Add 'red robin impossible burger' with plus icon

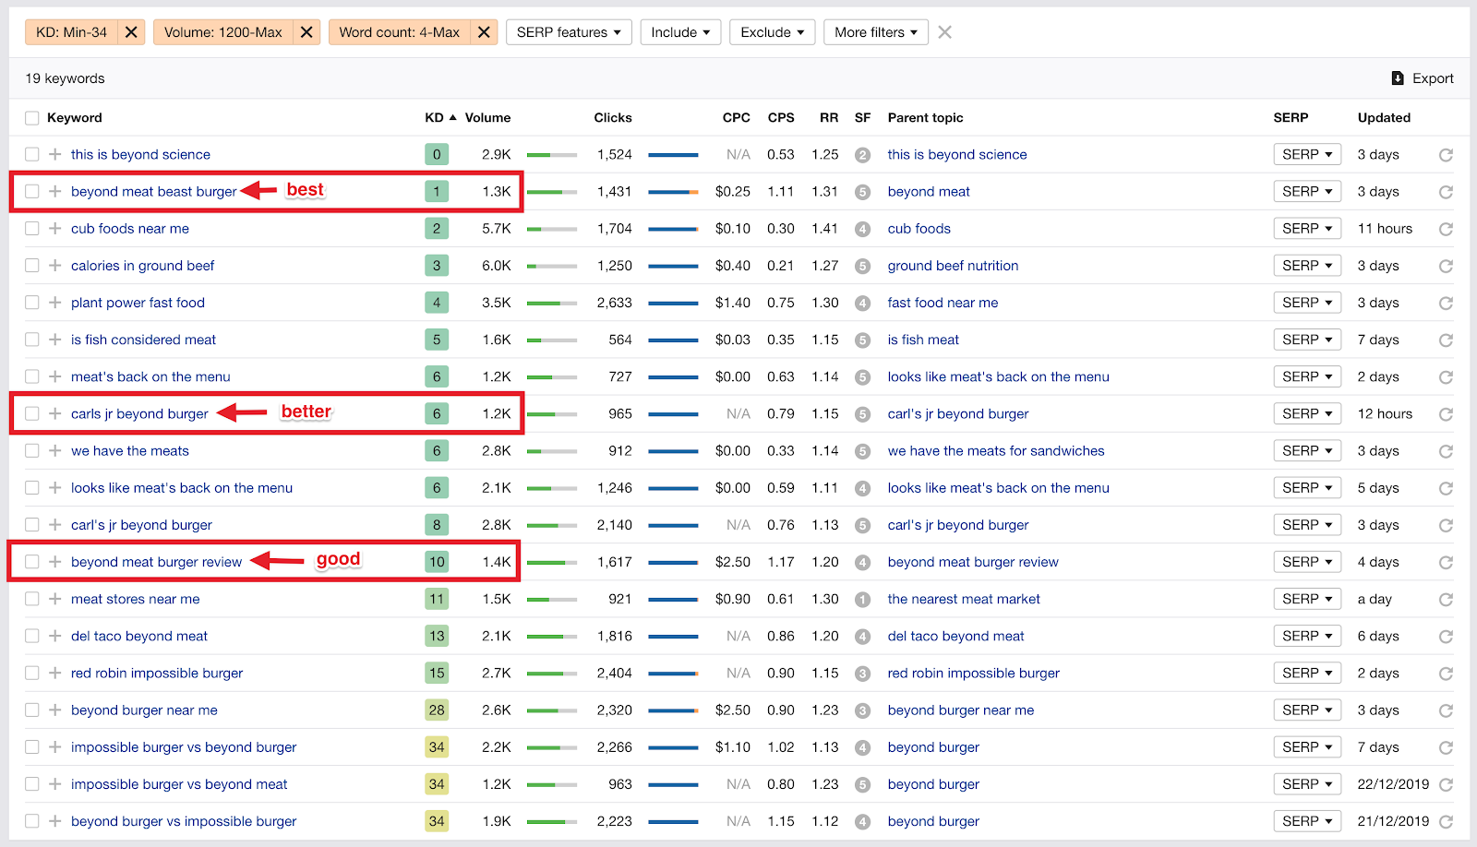pos(55,673)
